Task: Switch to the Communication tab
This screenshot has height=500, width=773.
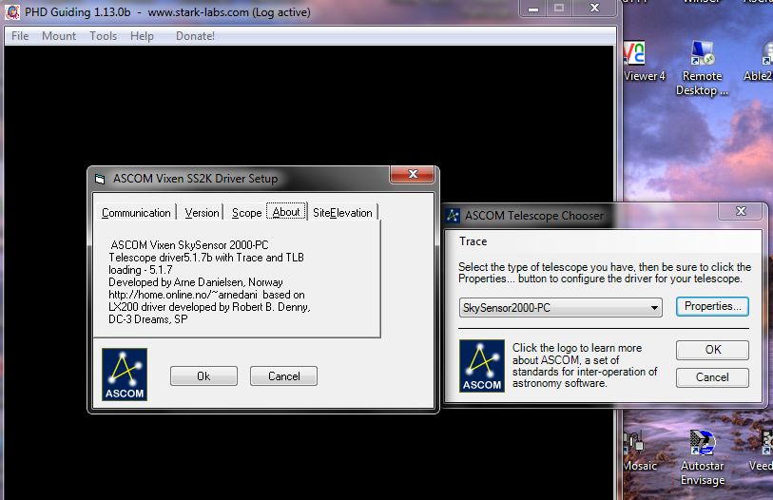Action: (x=136, y=213)
